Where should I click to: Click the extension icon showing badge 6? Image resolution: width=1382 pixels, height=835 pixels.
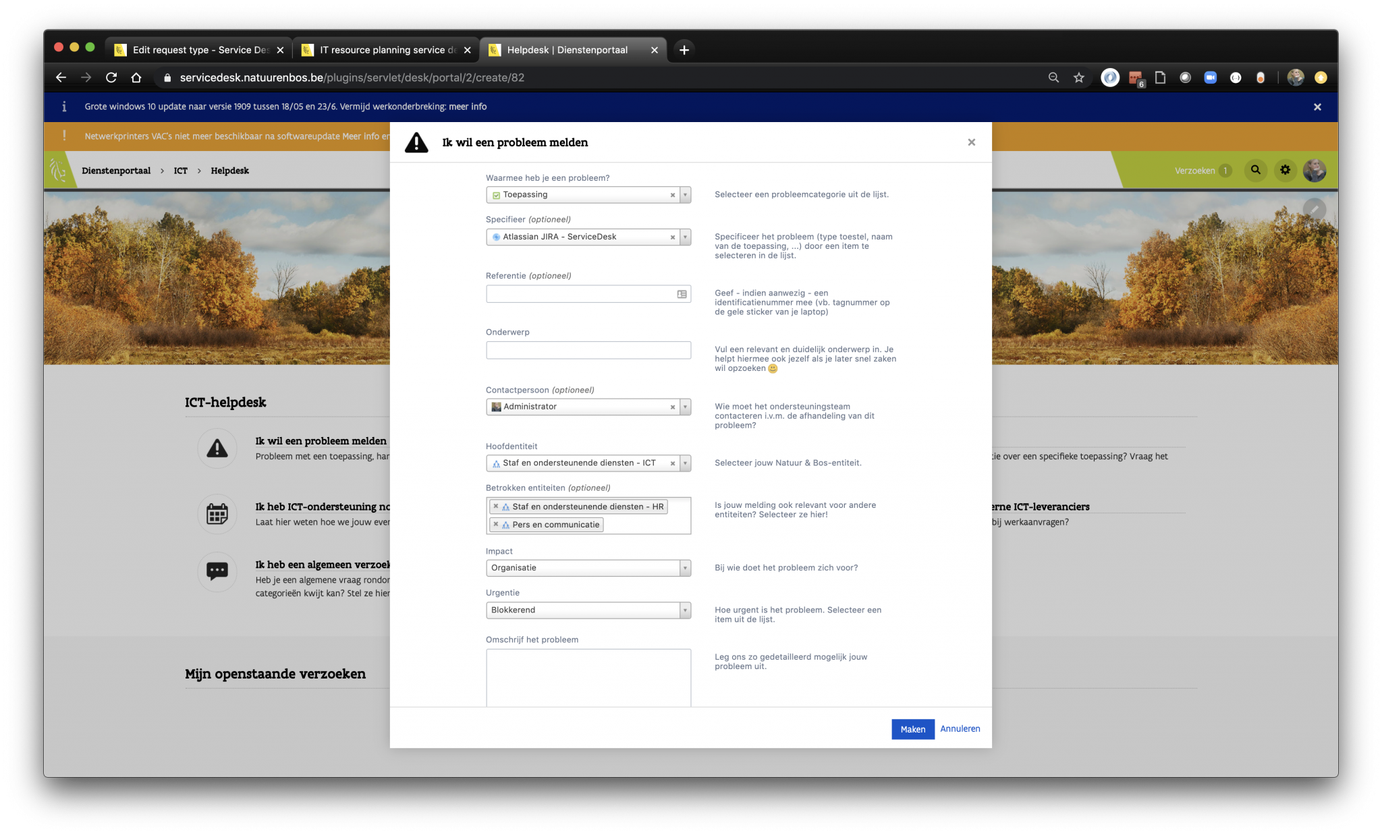click(x=1134, y=78)
